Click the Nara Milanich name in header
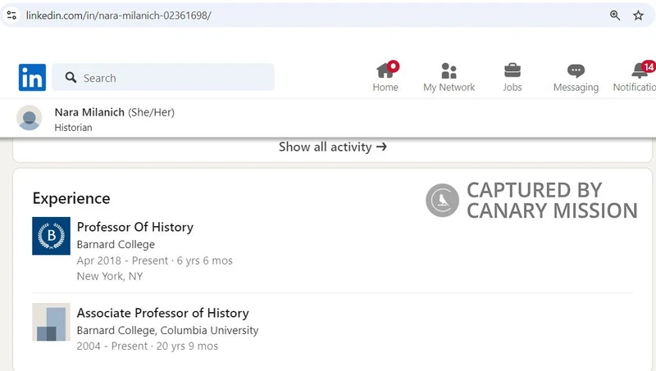The width and height of the screenshot is (656, 371). click(89, 112)
